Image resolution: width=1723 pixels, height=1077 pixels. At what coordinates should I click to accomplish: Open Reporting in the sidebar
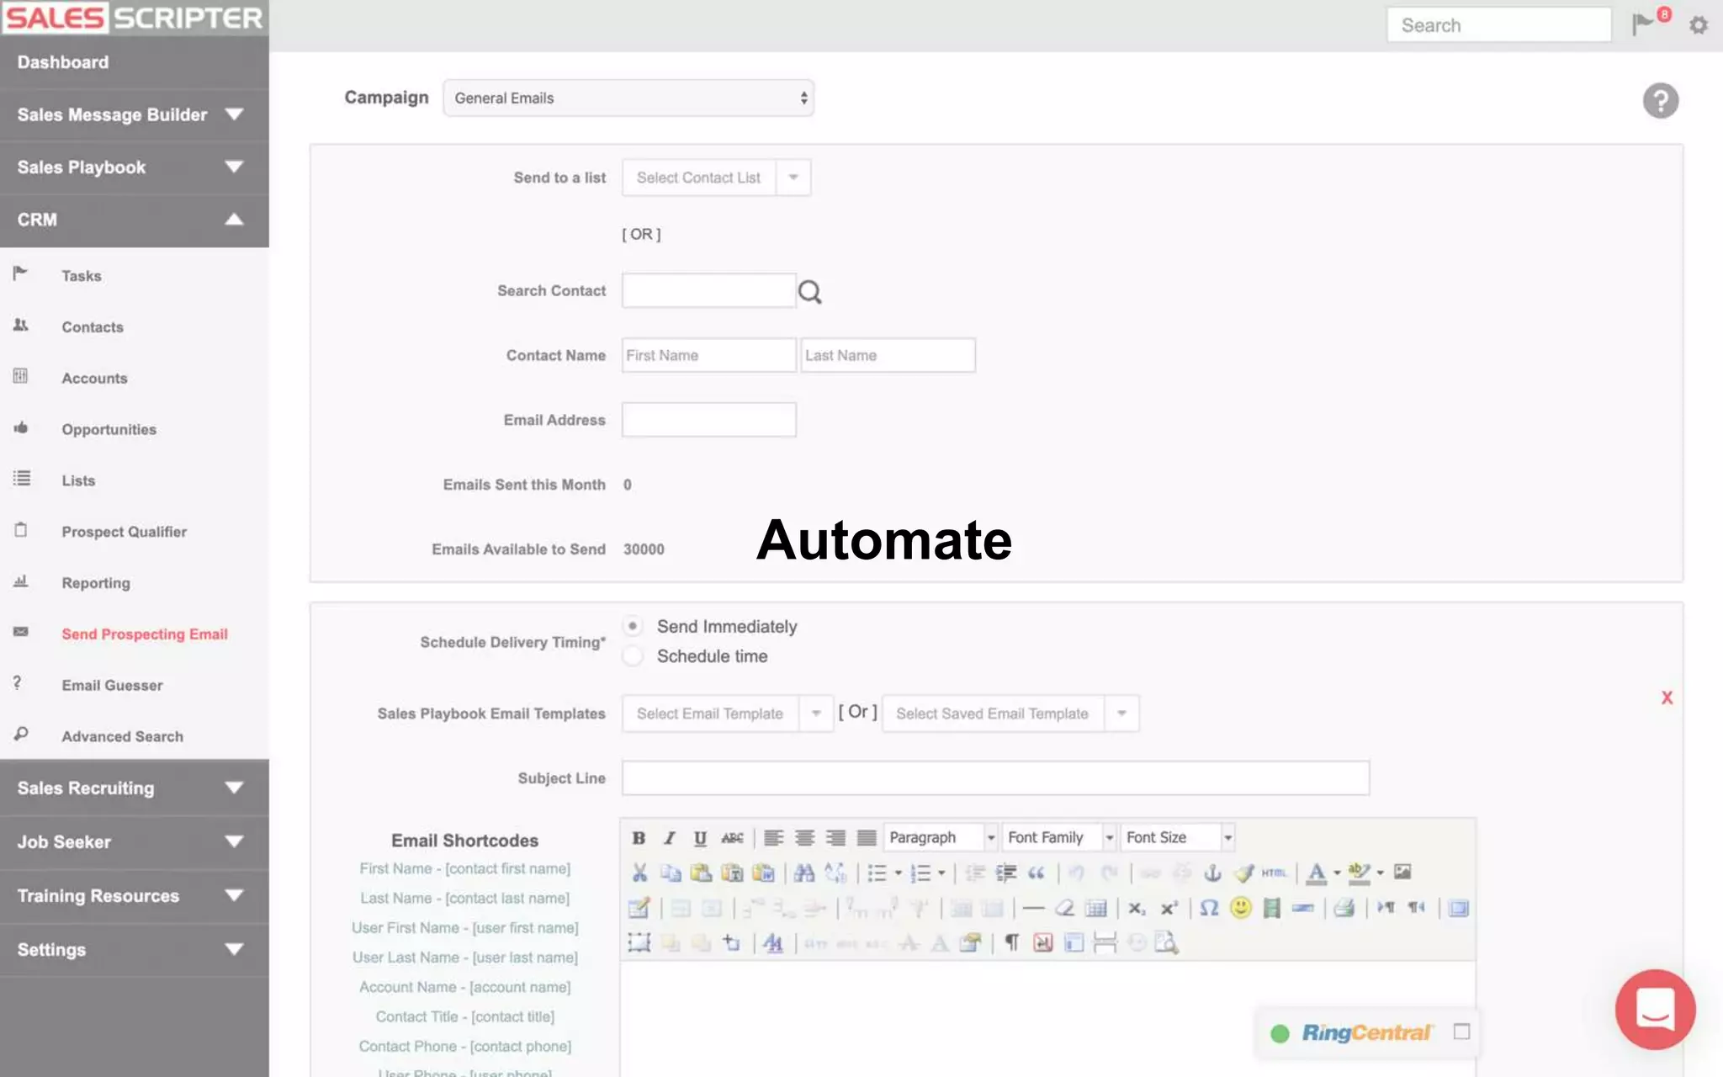(96, 583)
